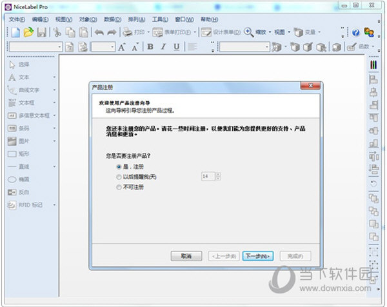
Task: Open the 数据(D) menu
Action: point(112,19)
